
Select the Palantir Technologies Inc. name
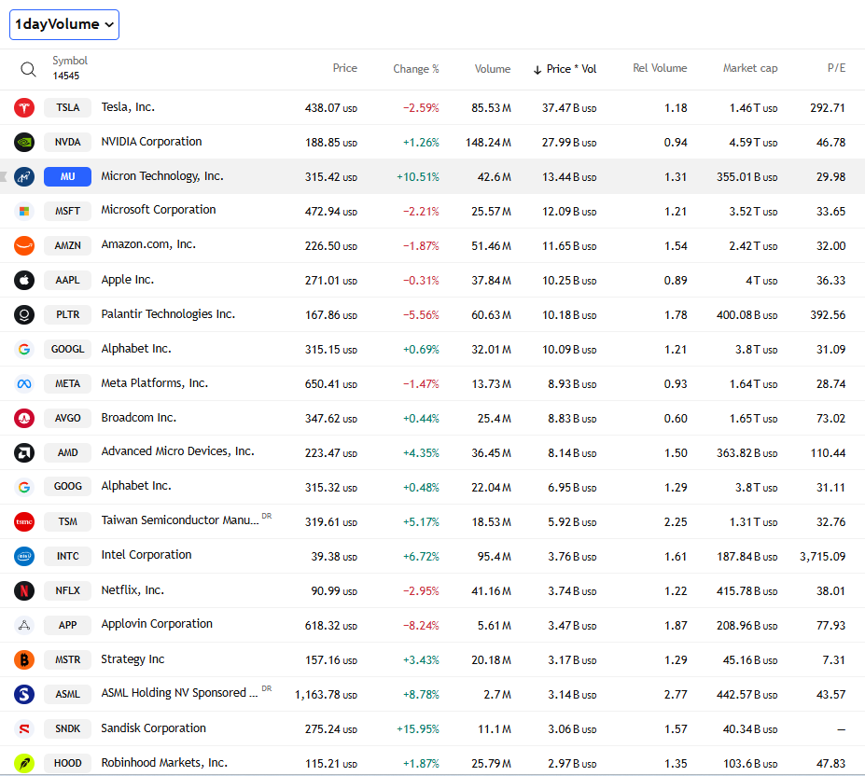[168, 314]
